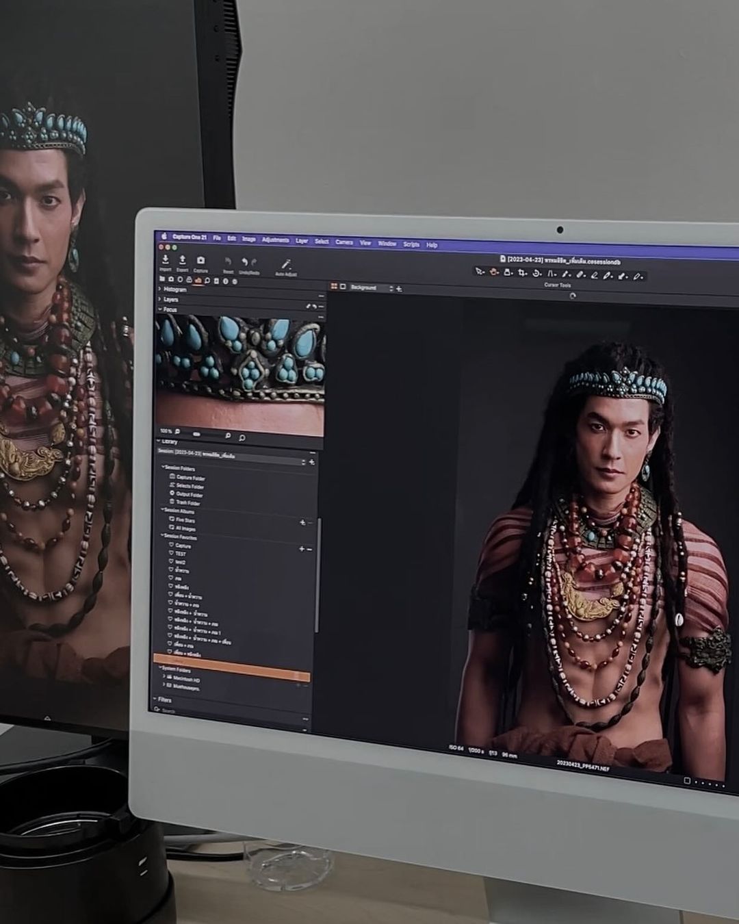The image size is (739, 924).
Task: Open the Lens circle tool tab
Action: pos(180,280)
